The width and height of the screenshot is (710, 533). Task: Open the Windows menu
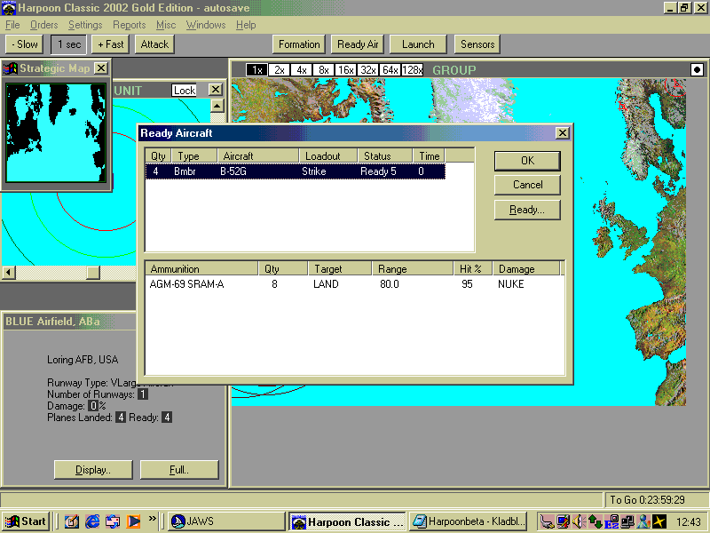pyautogui.click(x=206, y=25)
